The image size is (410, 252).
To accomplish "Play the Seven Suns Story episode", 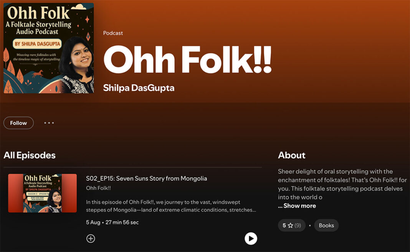I will 251,238.
